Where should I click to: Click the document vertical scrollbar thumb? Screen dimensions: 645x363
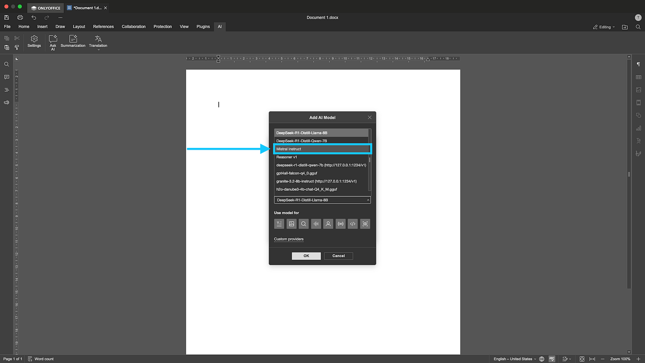pyautogui.click(x=629, y=174)
